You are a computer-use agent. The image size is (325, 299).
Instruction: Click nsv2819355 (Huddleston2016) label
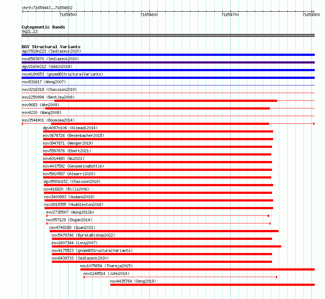coord(74,204)
